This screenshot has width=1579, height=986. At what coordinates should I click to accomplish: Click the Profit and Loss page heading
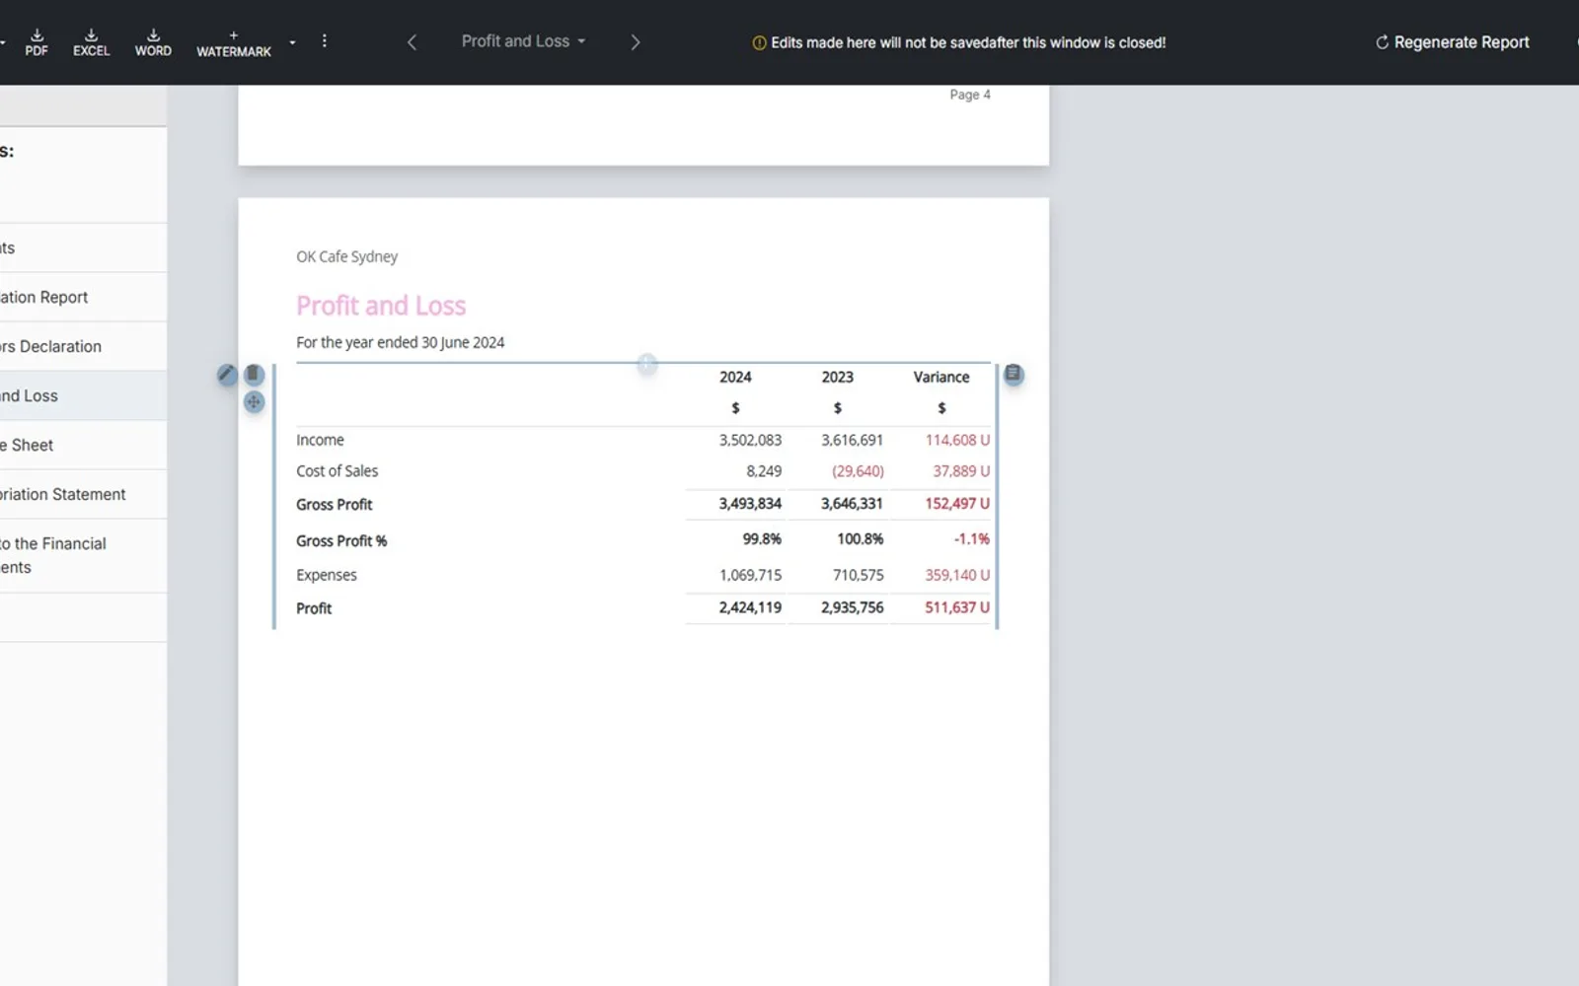tap(381, 306)
